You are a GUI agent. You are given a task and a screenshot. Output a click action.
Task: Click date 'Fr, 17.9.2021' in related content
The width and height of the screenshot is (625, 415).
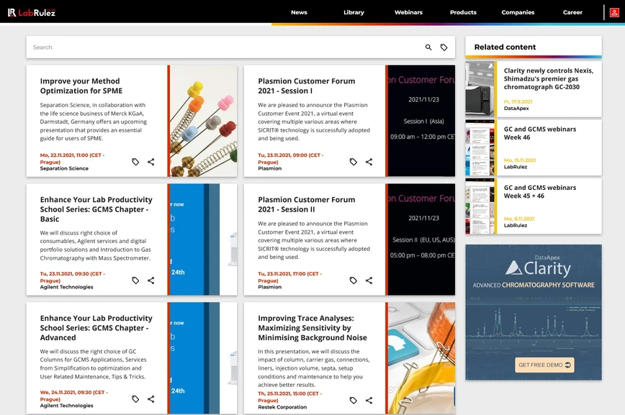[x=518, y=101]
